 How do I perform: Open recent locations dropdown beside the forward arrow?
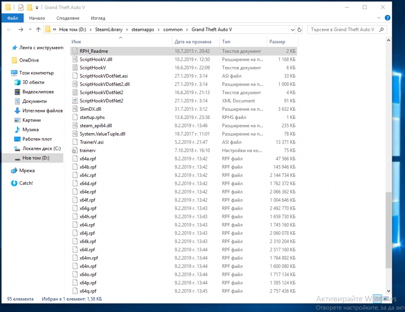point(30,30)
